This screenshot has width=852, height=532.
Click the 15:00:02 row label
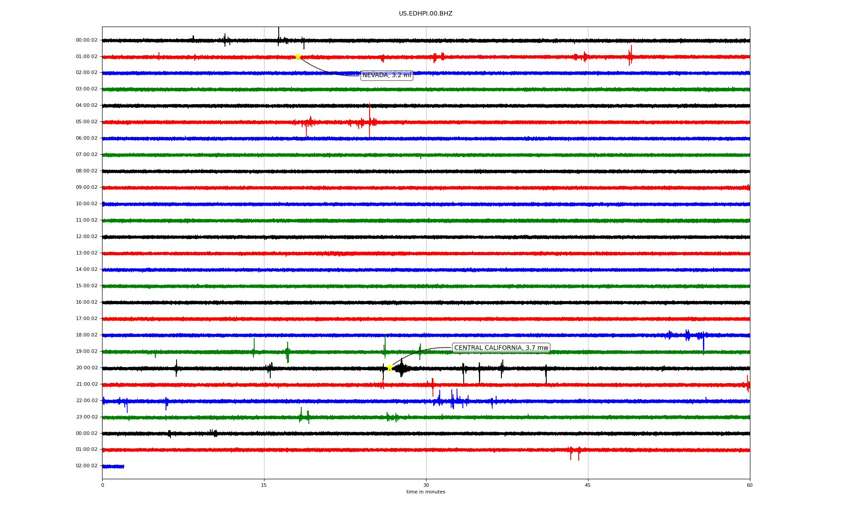pos(87,286)
